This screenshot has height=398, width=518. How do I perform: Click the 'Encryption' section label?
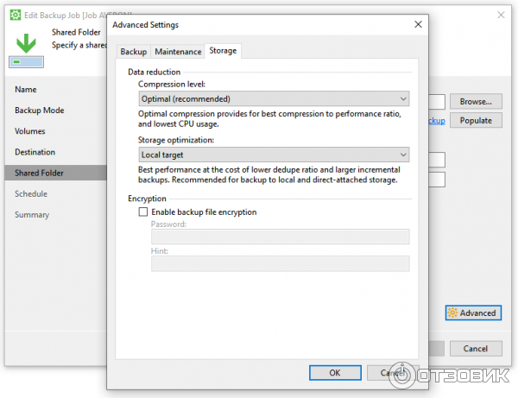pyautogui.click(x=147, y=199)
